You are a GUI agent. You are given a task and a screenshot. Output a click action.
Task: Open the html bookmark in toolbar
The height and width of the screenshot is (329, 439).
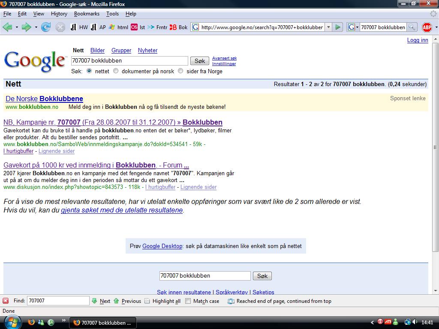pyautogui.click(x=118, y=27)
